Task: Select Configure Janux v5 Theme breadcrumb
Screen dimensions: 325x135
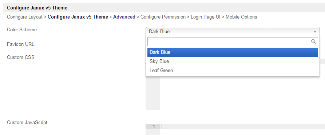Action: click(78, 17)
